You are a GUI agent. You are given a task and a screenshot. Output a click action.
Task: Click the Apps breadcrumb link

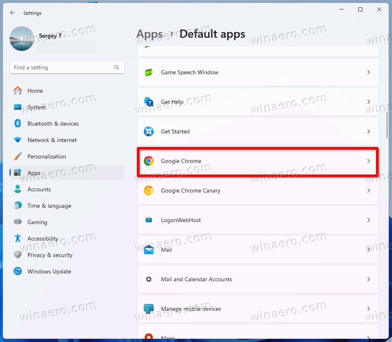(x=149, y=34)
